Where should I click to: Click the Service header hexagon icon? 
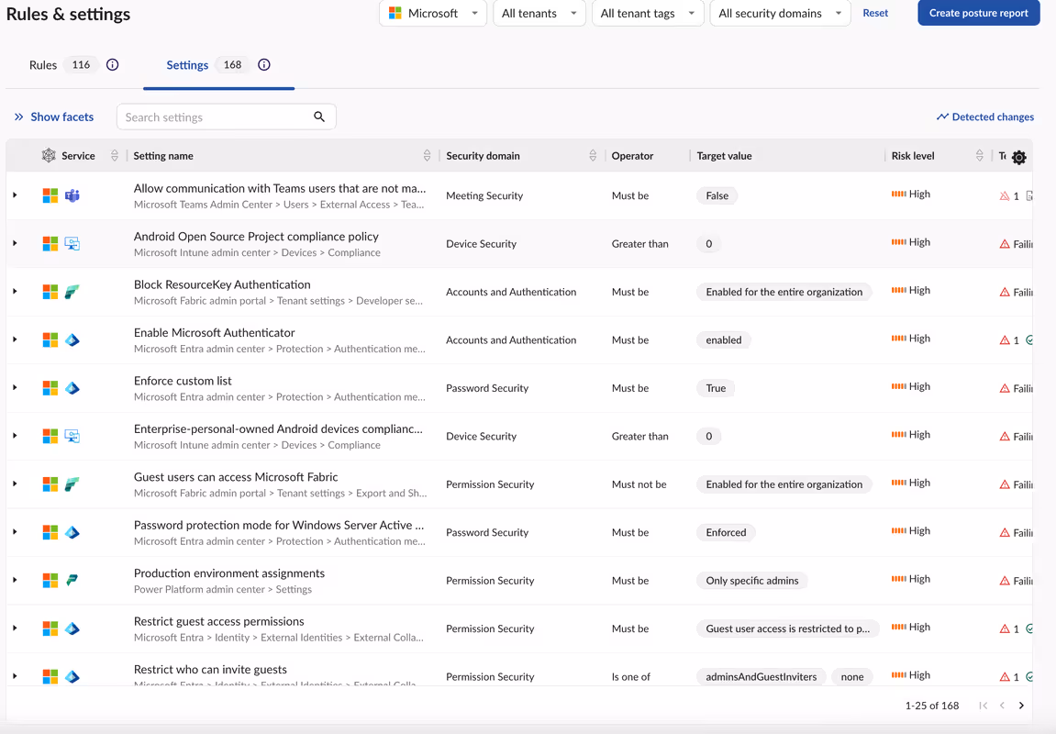(x=49, y=156)
